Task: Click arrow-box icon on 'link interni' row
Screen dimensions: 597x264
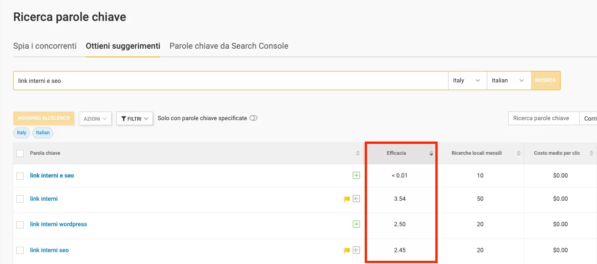Action: (357, 198)
